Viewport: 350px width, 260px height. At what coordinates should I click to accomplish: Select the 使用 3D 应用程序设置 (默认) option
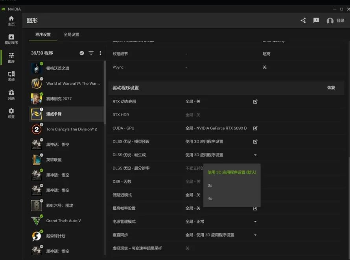pyautogui.click(x=232, y=172)
